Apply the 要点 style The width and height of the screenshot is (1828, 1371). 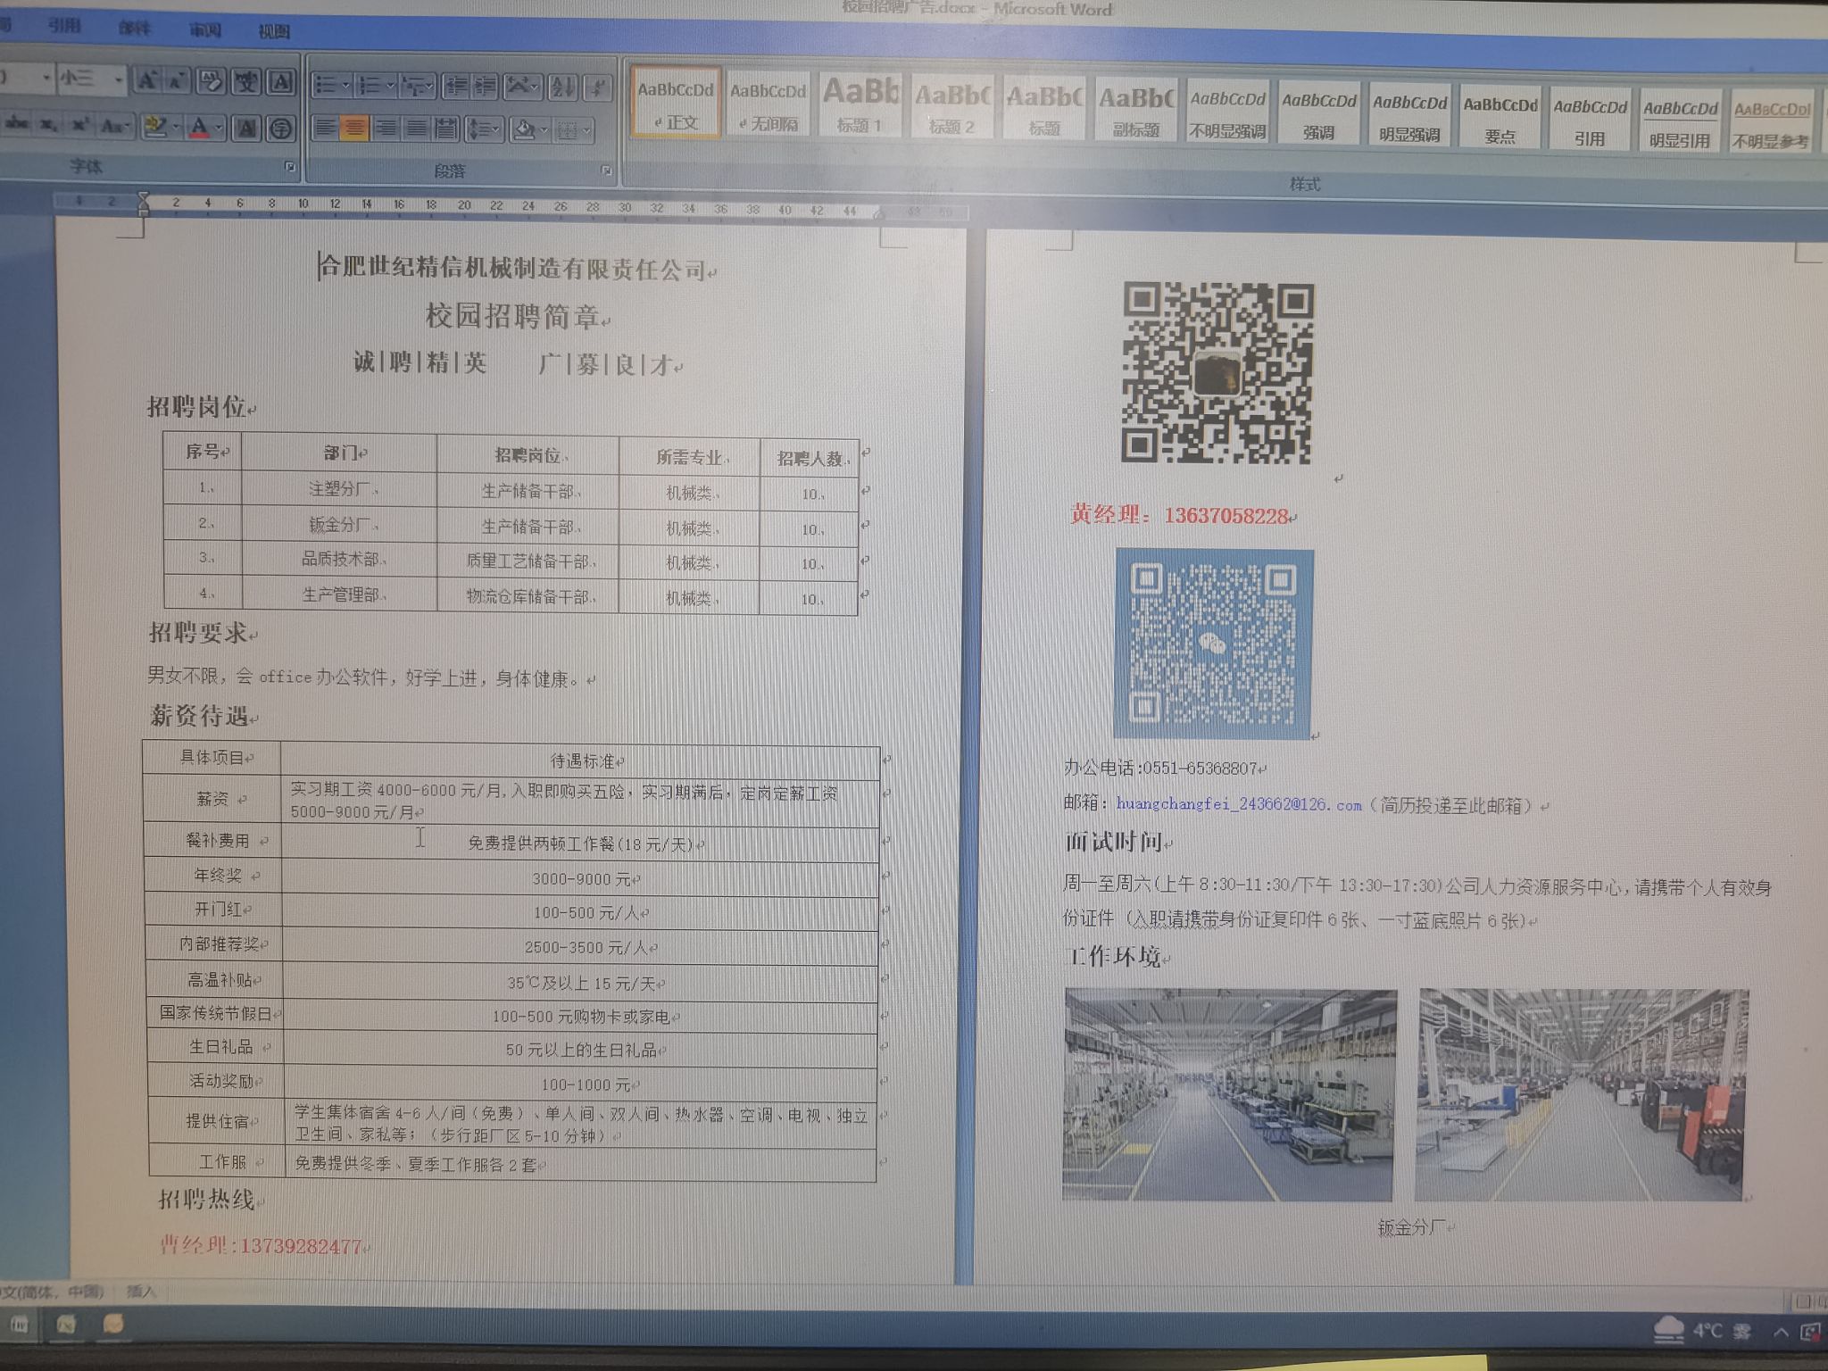click(1500, 119)
